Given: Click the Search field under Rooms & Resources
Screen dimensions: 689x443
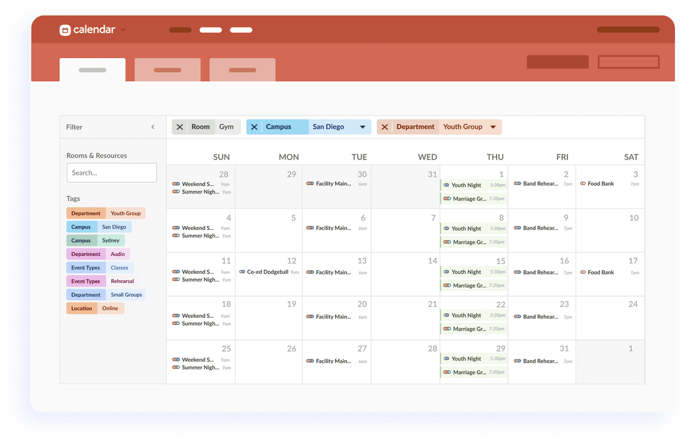Looking at the screenshot, I should (x=112, y=172).
